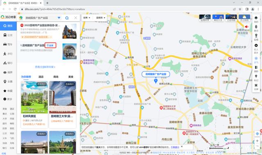Select the 银行 category shortcut
262x155 pixels.
[5, 148]
